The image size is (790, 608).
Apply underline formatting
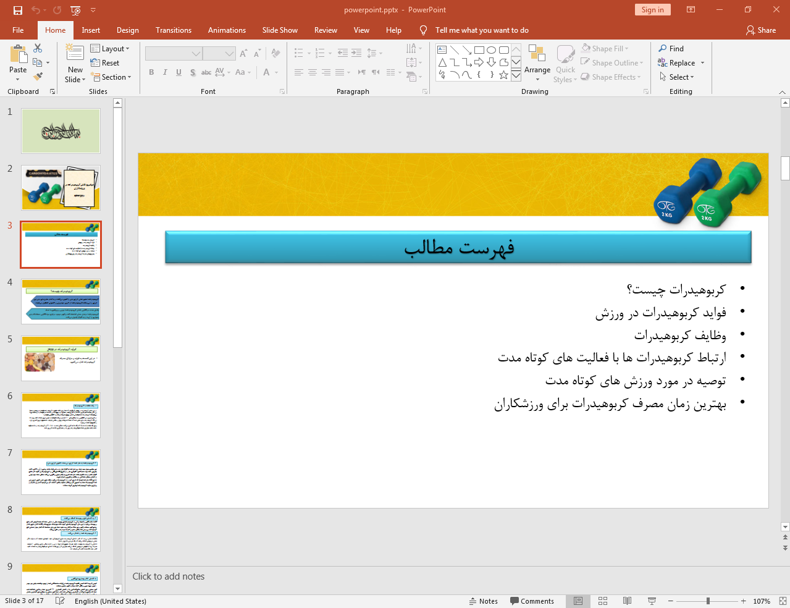(178, 72)
